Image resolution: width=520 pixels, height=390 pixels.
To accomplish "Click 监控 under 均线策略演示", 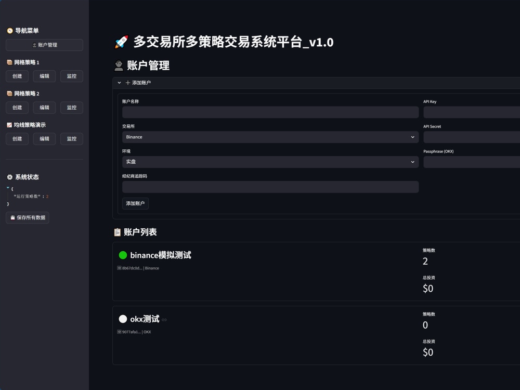I will tap(72, 139).
